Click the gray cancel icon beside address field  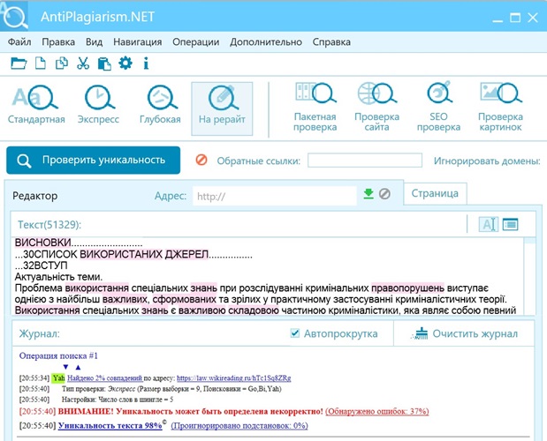(384, 194)
